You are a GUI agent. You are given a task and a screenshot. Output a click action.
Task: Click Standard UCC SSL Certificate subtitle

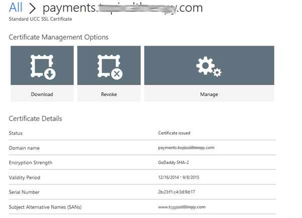[40, 19]
